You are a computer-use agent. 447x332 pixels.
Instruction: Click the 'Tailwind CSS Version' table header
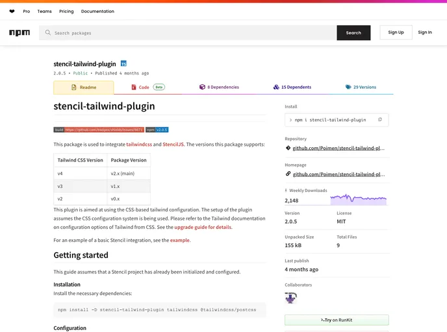[x=81, y=160]
